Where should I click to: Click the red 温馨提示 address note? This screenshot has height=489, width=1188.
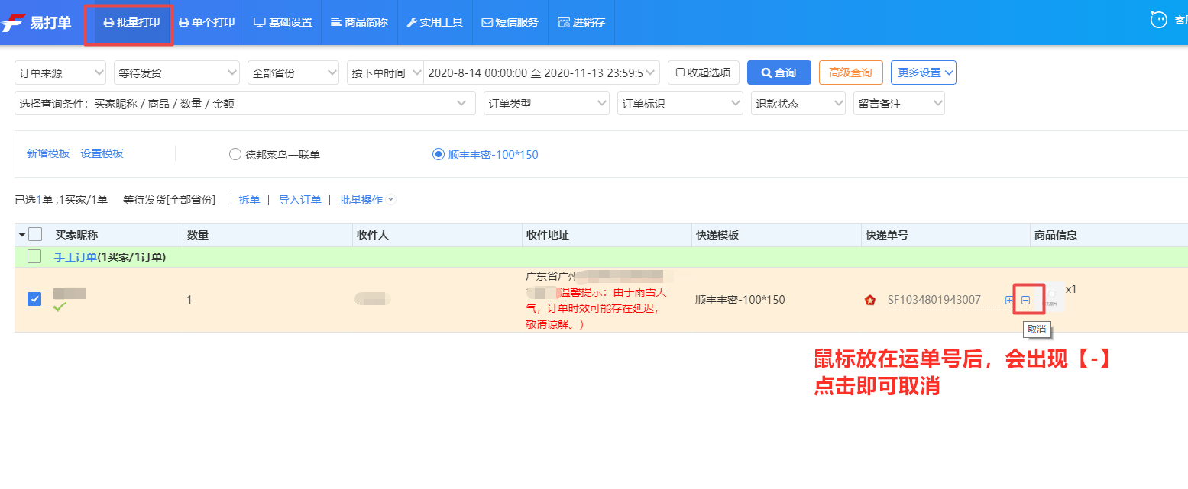tap(597, 308)
